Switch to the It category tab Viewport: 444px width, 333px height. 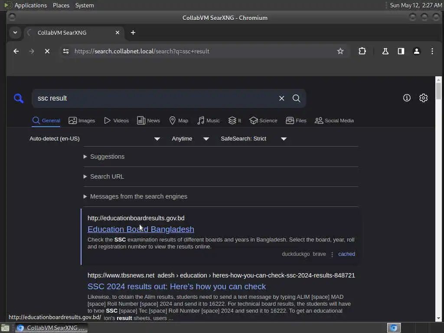tap(235, 121)
